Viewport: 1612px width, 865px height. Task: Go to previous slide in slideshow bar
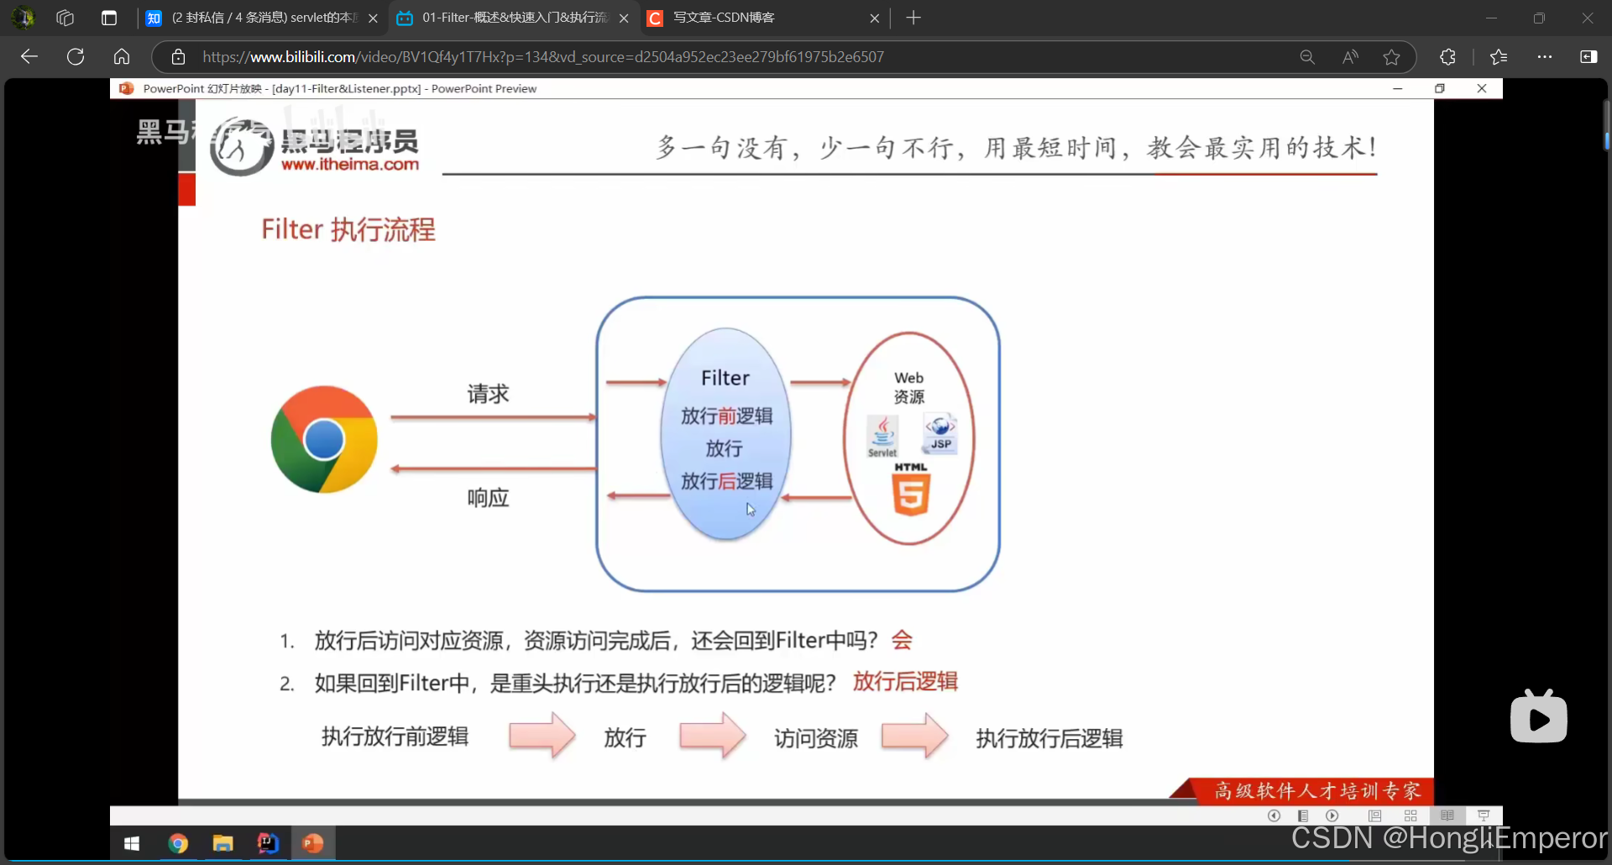coord(1274,815)
